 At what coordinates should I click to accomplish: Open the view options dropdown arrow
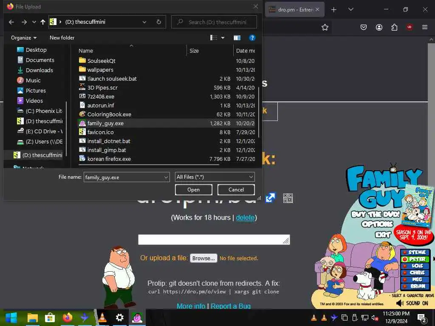click(223, 38)
